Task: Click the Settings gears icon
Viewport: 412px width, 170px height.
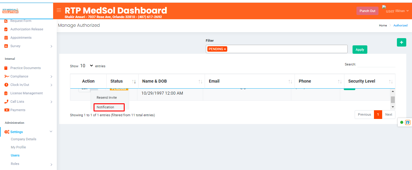Action: (7, 132)
